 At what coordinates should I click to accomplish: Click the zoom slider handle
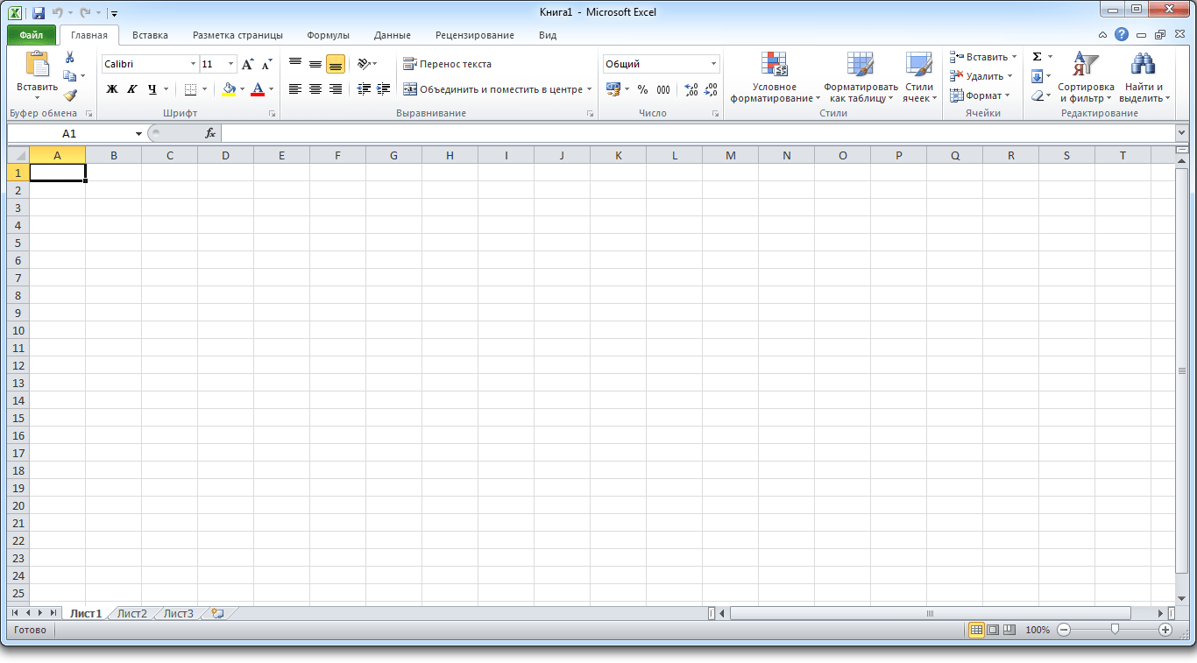[x=1114, y=629]
